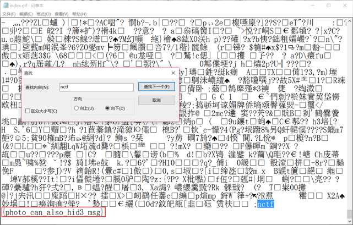353x225 pixels.
Task: Open the 格式(O) menu
Action: pyautogui.click(x=44, y=14)
